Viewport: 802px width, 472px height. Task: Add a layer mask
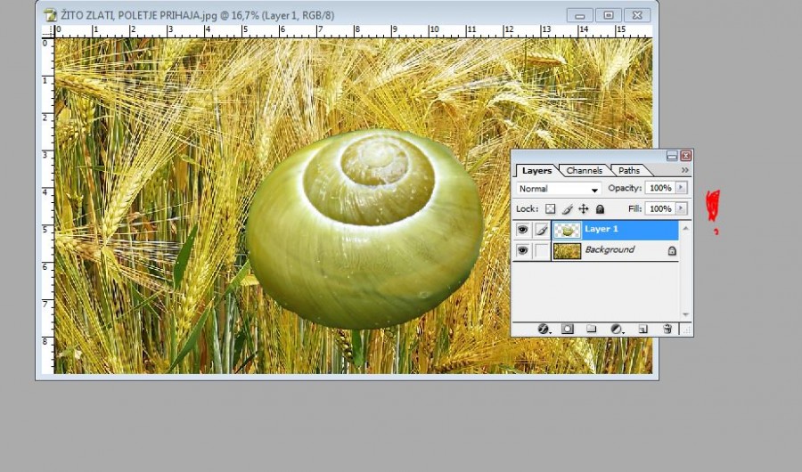pyautogui.click(x=567, y=329)
